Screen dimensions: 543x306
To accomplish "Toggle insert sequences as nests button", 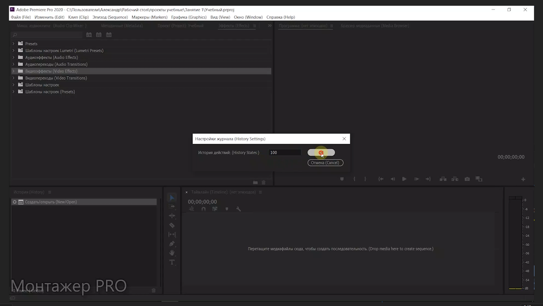I will click(x=192, y=209).
